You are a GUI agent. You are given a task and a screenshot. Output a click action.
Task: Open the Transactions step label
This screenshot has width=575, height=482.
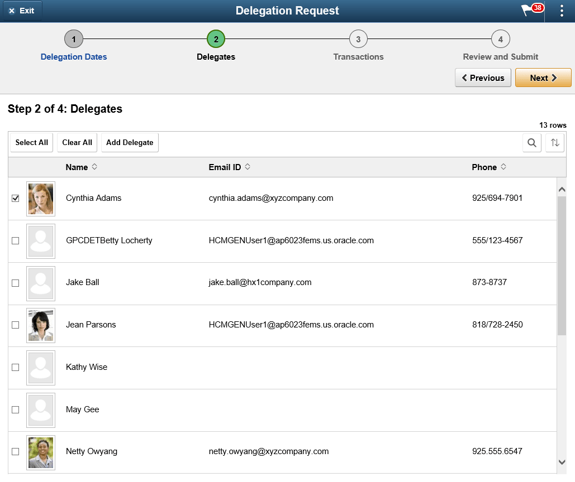coord(358,57)
